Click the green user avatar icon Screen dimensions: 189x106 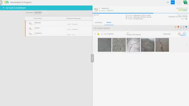coord(185,2)
